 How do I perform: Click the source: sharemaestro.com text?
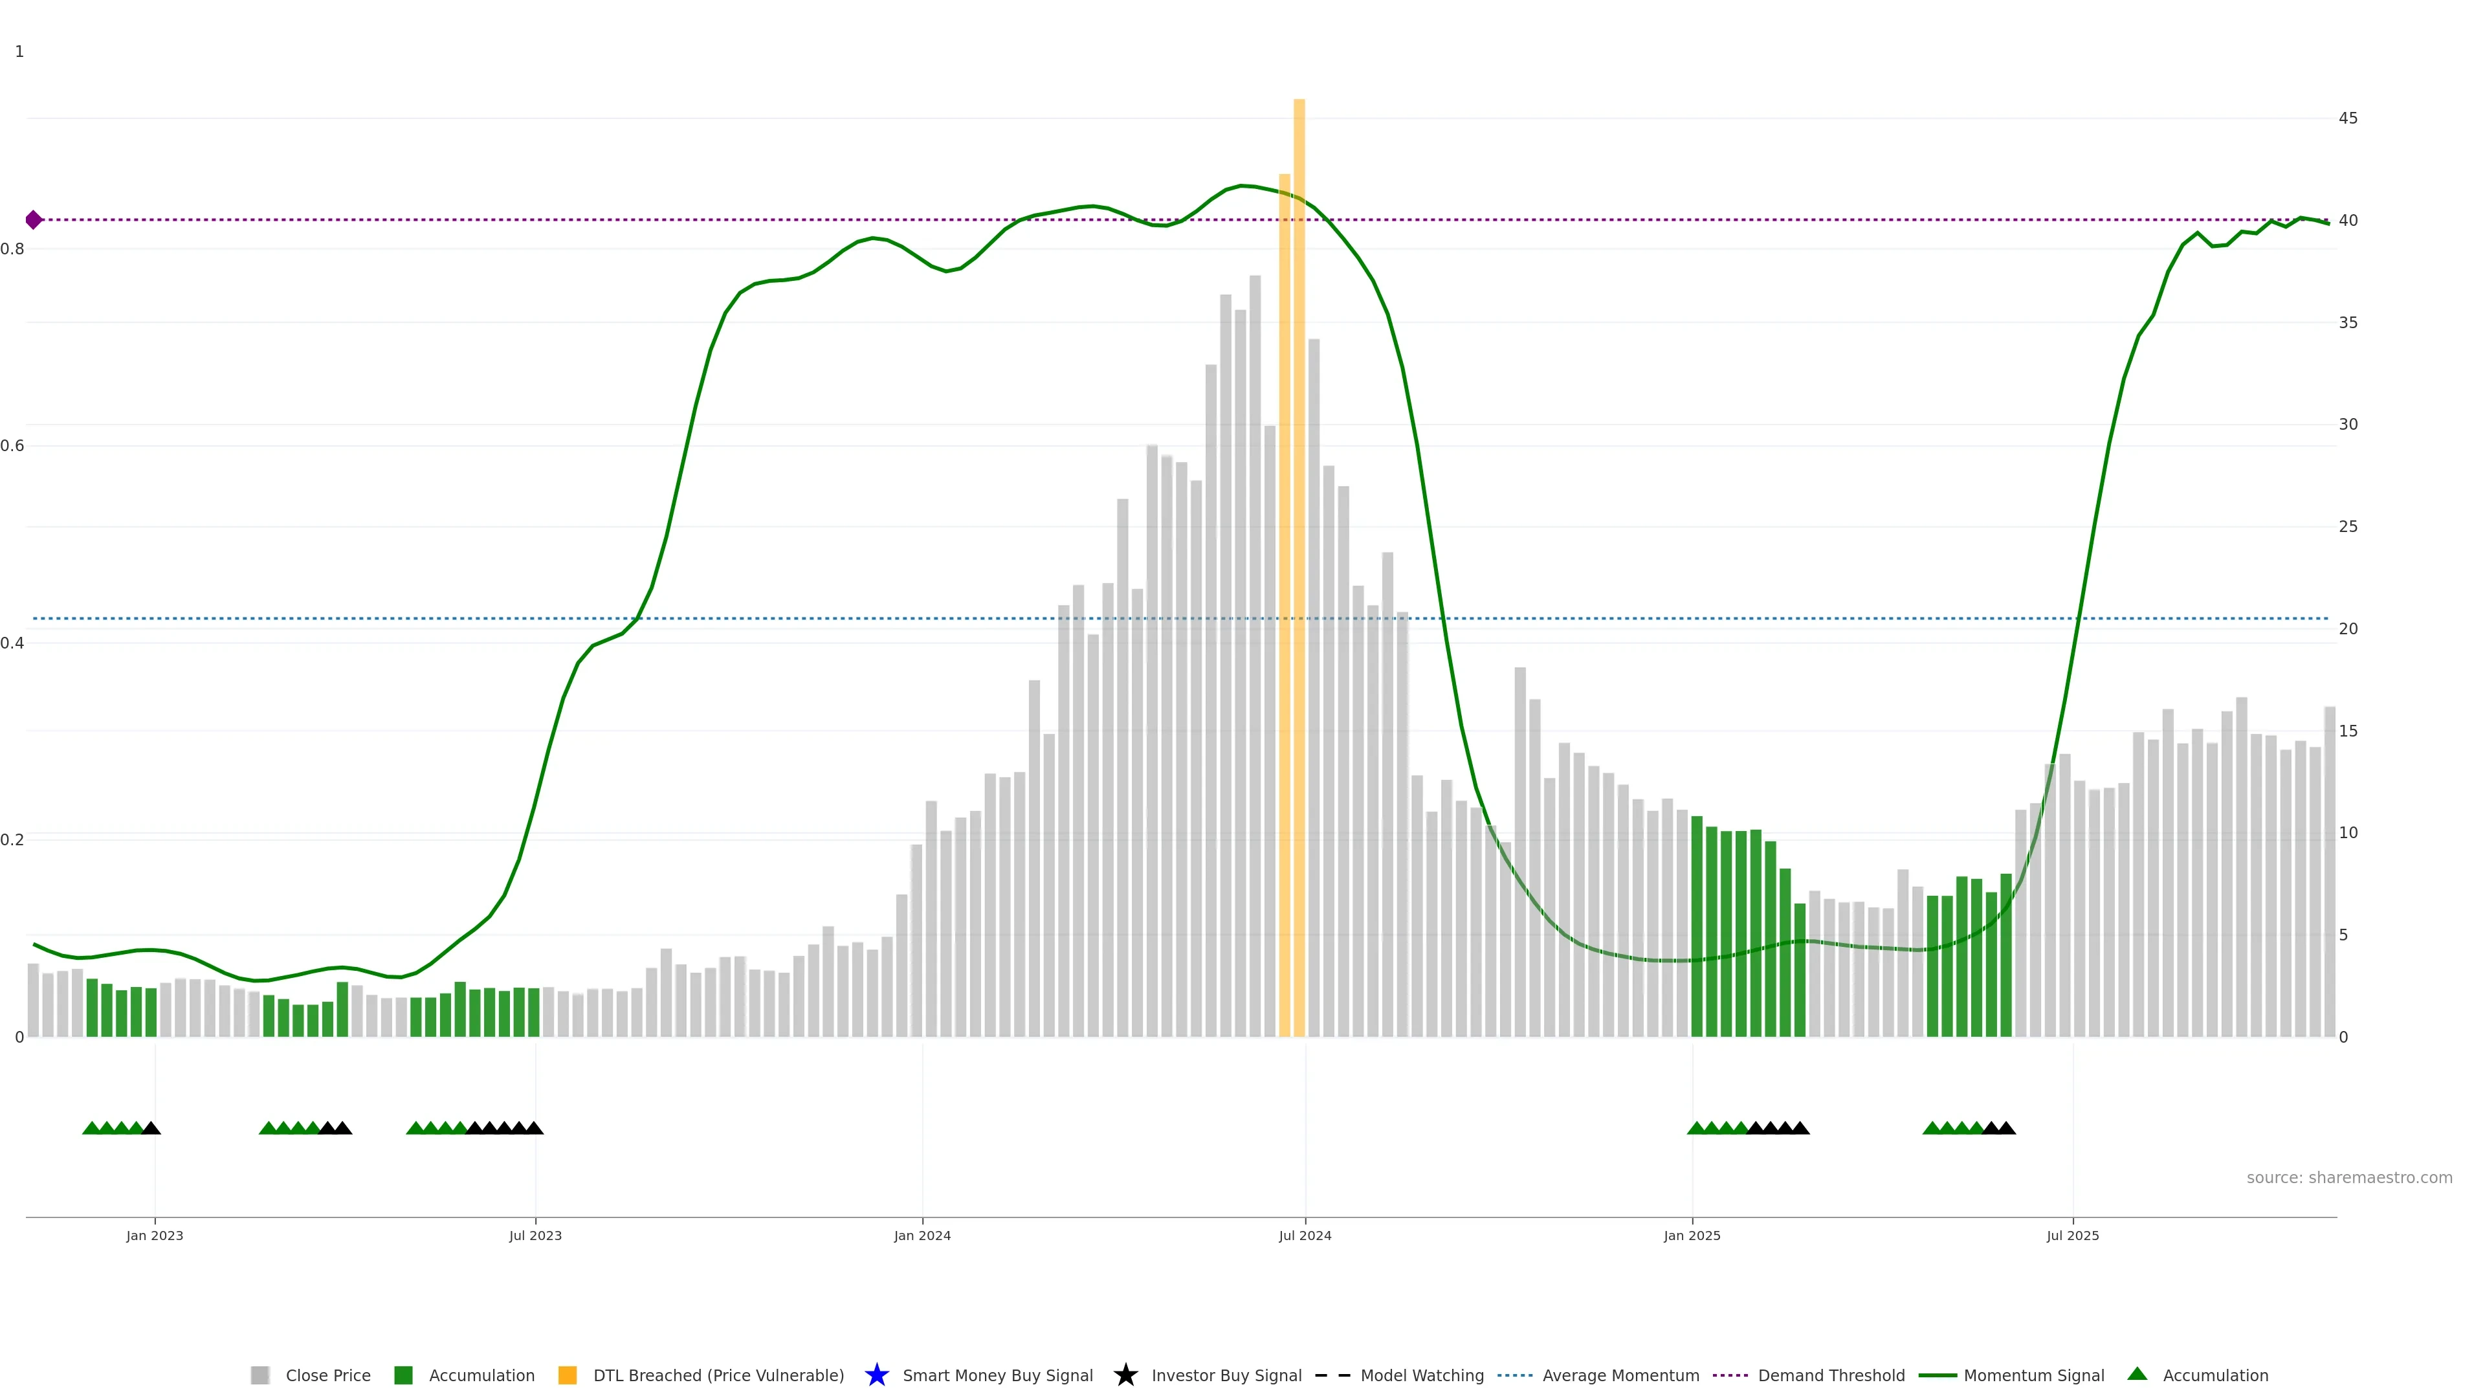pos(2349,1177)
